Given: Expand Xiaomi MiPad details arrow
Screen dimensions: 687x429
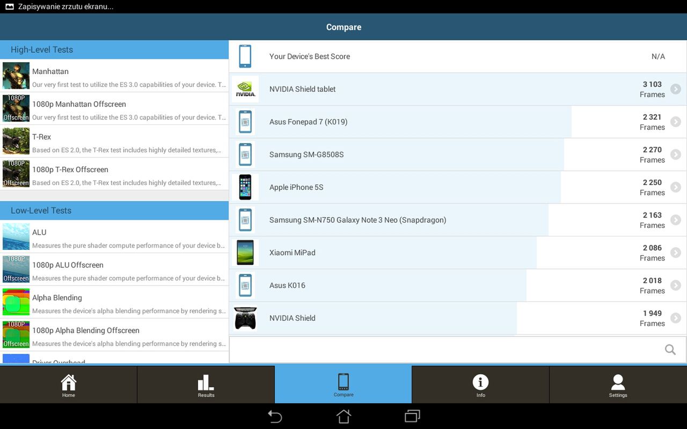Looking at the screenshot, I should pos(675,253).
